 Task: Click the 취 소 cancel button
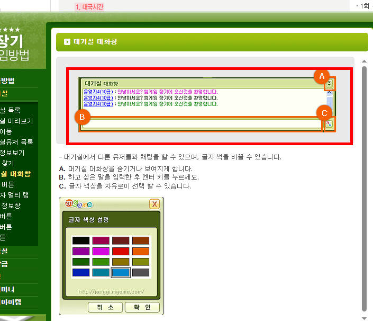click(105, 307)
